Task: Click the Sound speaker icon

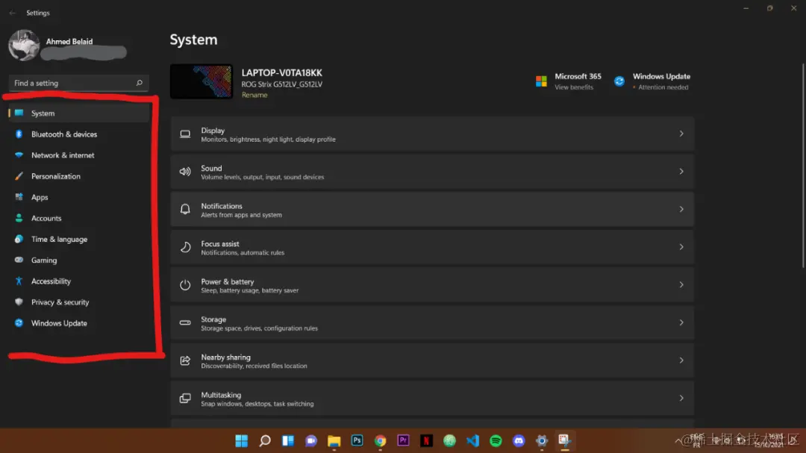Action: 185,172
